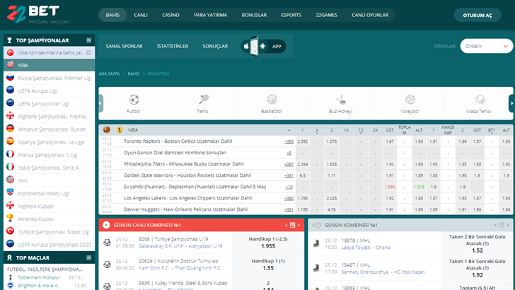515x290 pixels.
Task: Open the calendar icon in the Günün Canlı Kombinesi header
Action: click(x=292, y=225)
